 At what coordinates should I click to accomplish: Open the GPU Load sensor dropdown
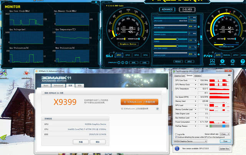pos(196,105)
